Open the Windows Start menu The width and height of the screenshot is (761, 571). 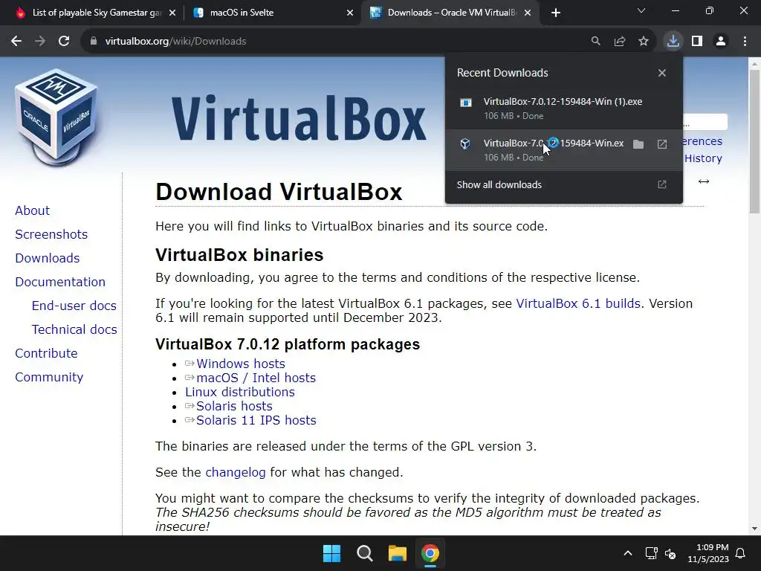pos(332,553)
